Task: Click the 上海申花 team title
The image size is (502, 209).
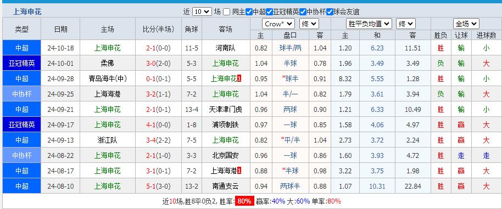Action: 27,12
